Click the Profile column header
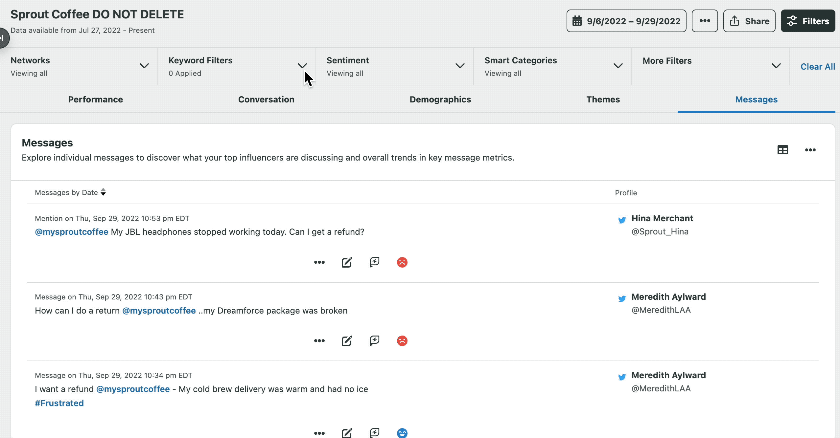Viewport: 840px width, 438px height. tap(626, 193)
